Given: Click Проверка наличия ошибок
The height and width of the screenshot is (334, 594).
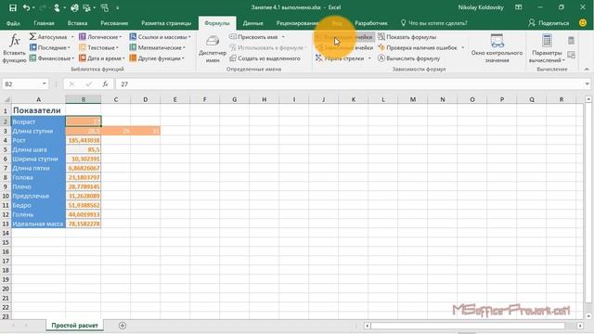Looking at the screenshot, I should (418, 47).
